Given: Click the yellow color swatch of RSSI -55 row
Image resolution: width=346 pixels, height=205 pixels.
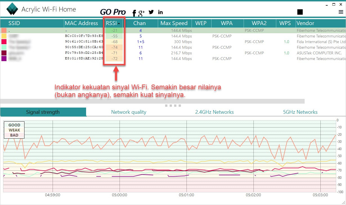Looking at the screenshot, I should coord(4,36).
